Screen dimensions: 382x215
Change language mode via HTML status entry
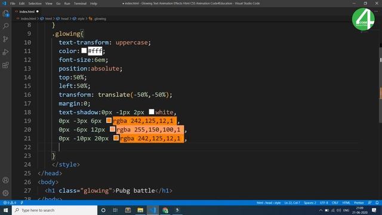pyautogui.click(x=346, y=203)
